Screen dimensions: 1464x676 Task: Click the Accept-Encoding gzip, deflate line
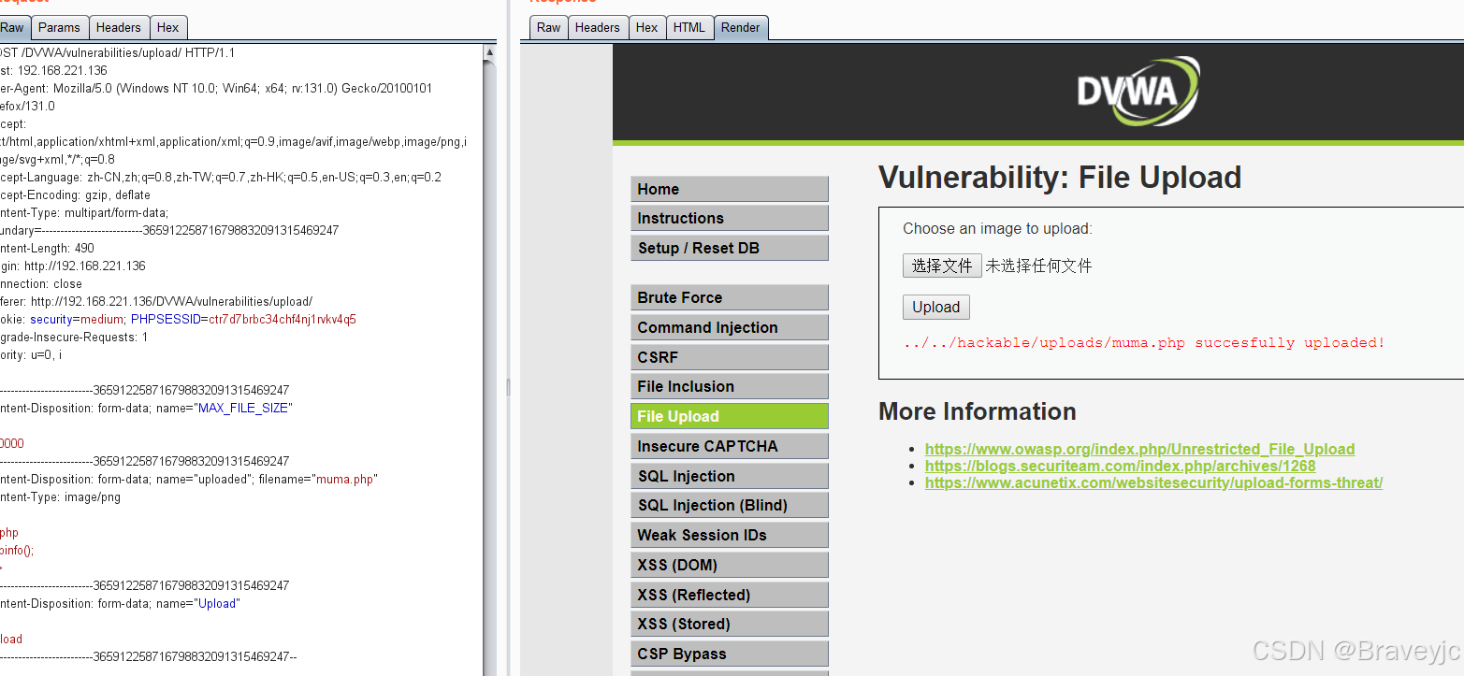click(x=75, y=194)
